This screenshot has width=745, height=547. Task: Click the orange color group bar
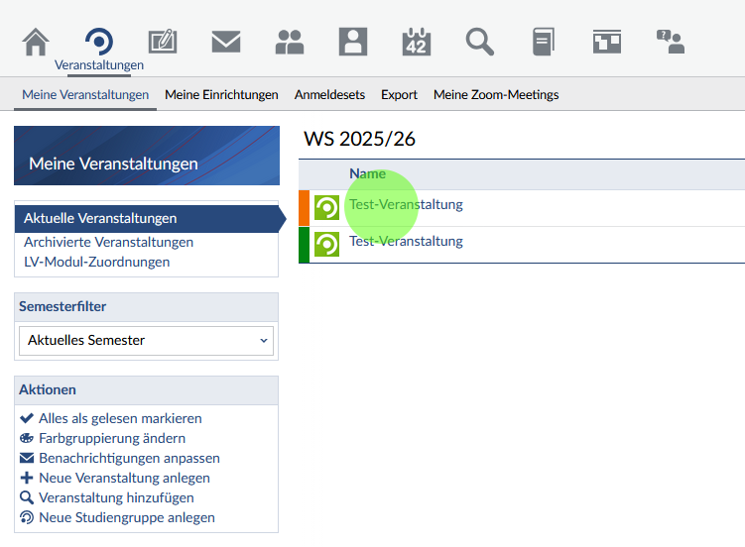(x=304, y=208)
